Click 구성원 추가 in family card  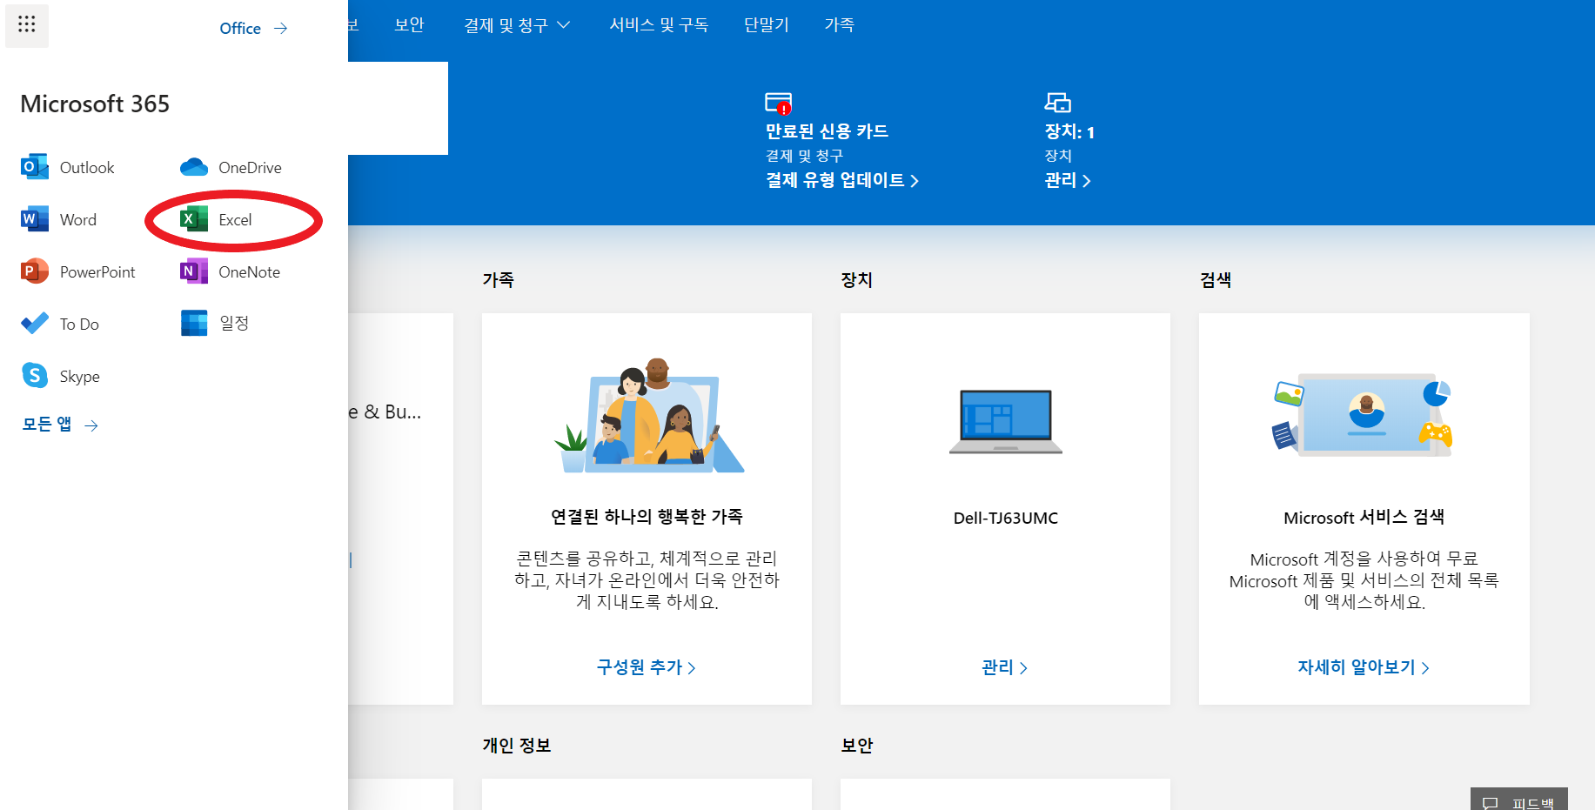click(x=646, y=667)
